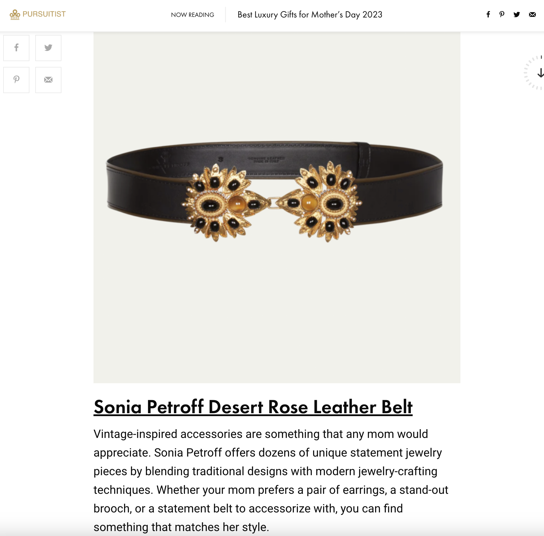Screen dimensions: 544x536
Task: Click the gold clasp joining the buckles
Action: 273,202
